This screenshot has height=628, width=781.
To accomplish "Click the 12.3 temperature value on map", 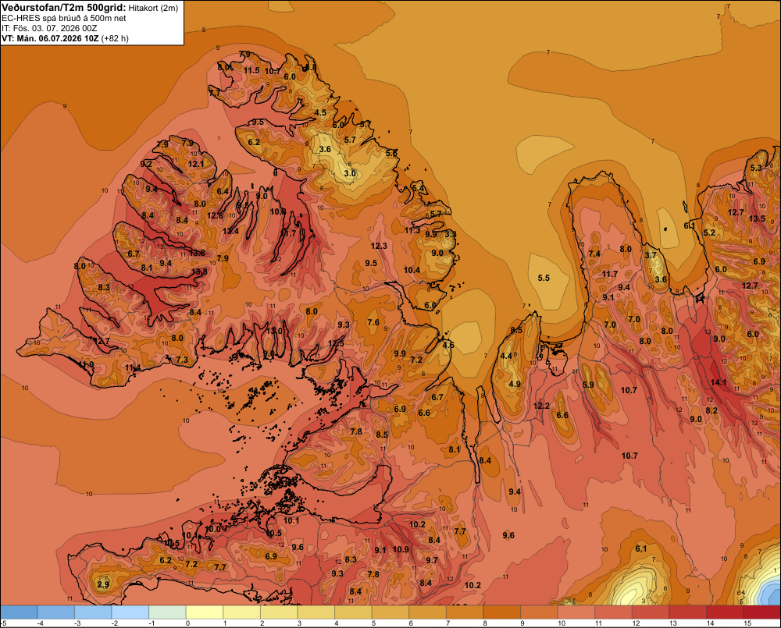I will [x=379, y=246].
